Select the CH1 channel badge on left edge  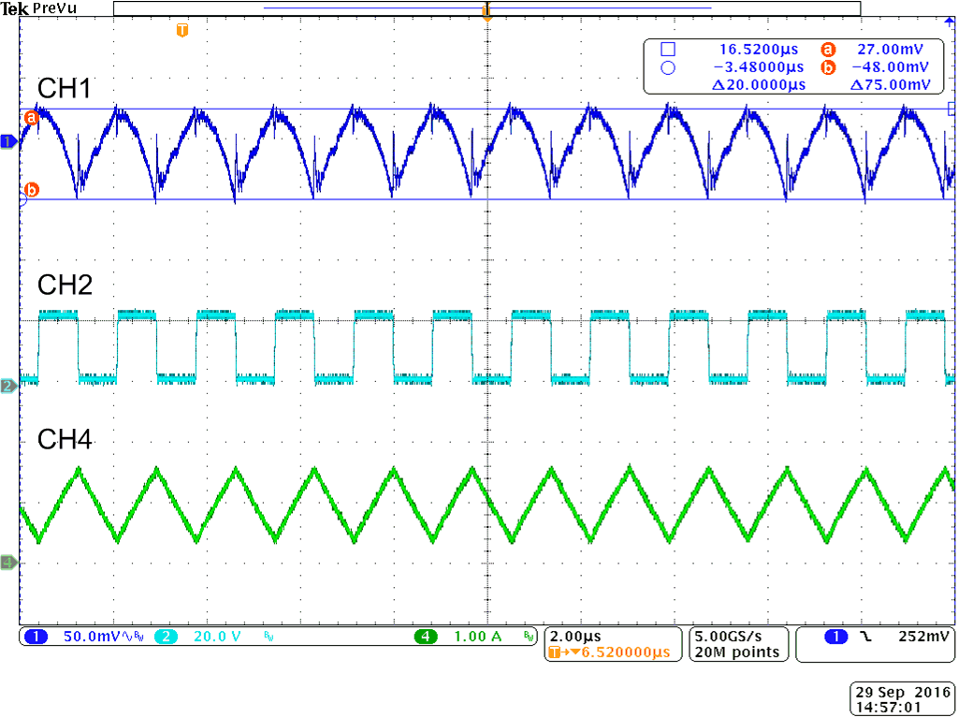7,142
